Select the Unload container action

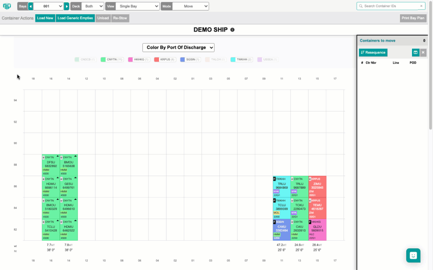pos(103,18)
